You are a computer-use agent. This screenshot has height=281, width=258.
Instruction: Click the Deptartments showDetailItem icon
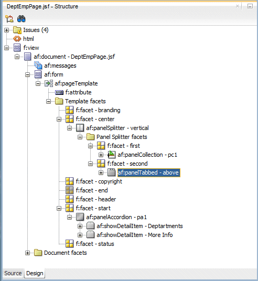[x=91, y=226]
